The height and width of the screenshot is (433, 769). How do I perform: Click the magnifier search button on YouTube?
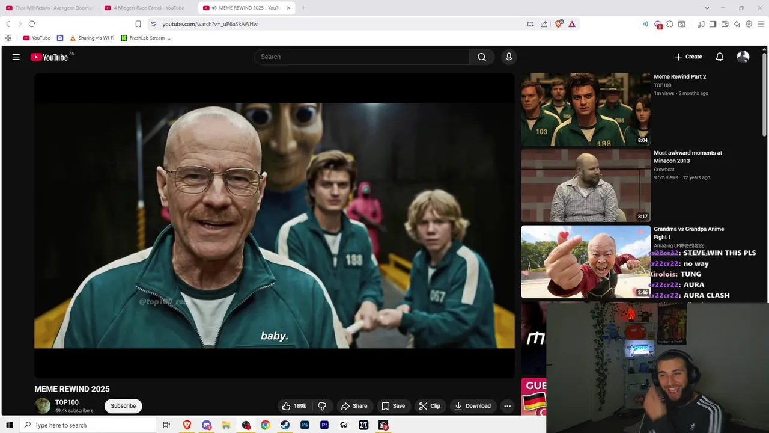click(482, 57)
